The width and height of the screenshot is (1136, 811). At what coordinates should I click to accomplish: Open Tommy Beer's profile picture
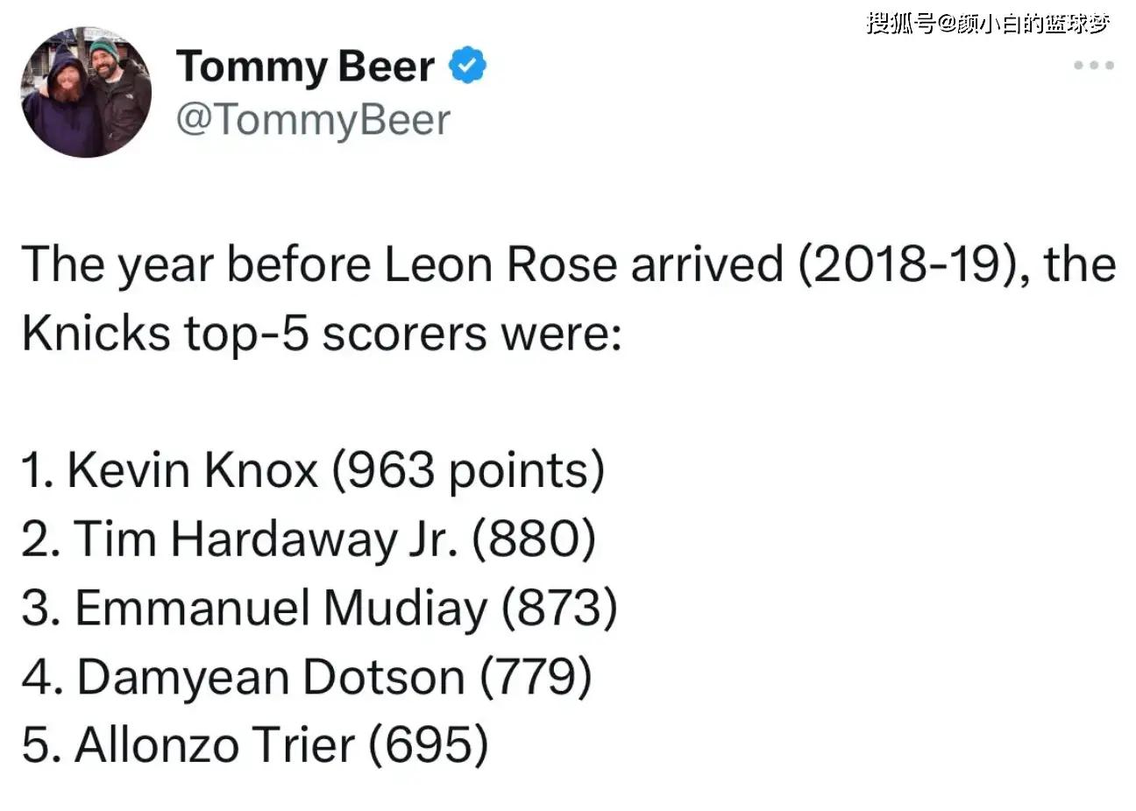(86, 92)
